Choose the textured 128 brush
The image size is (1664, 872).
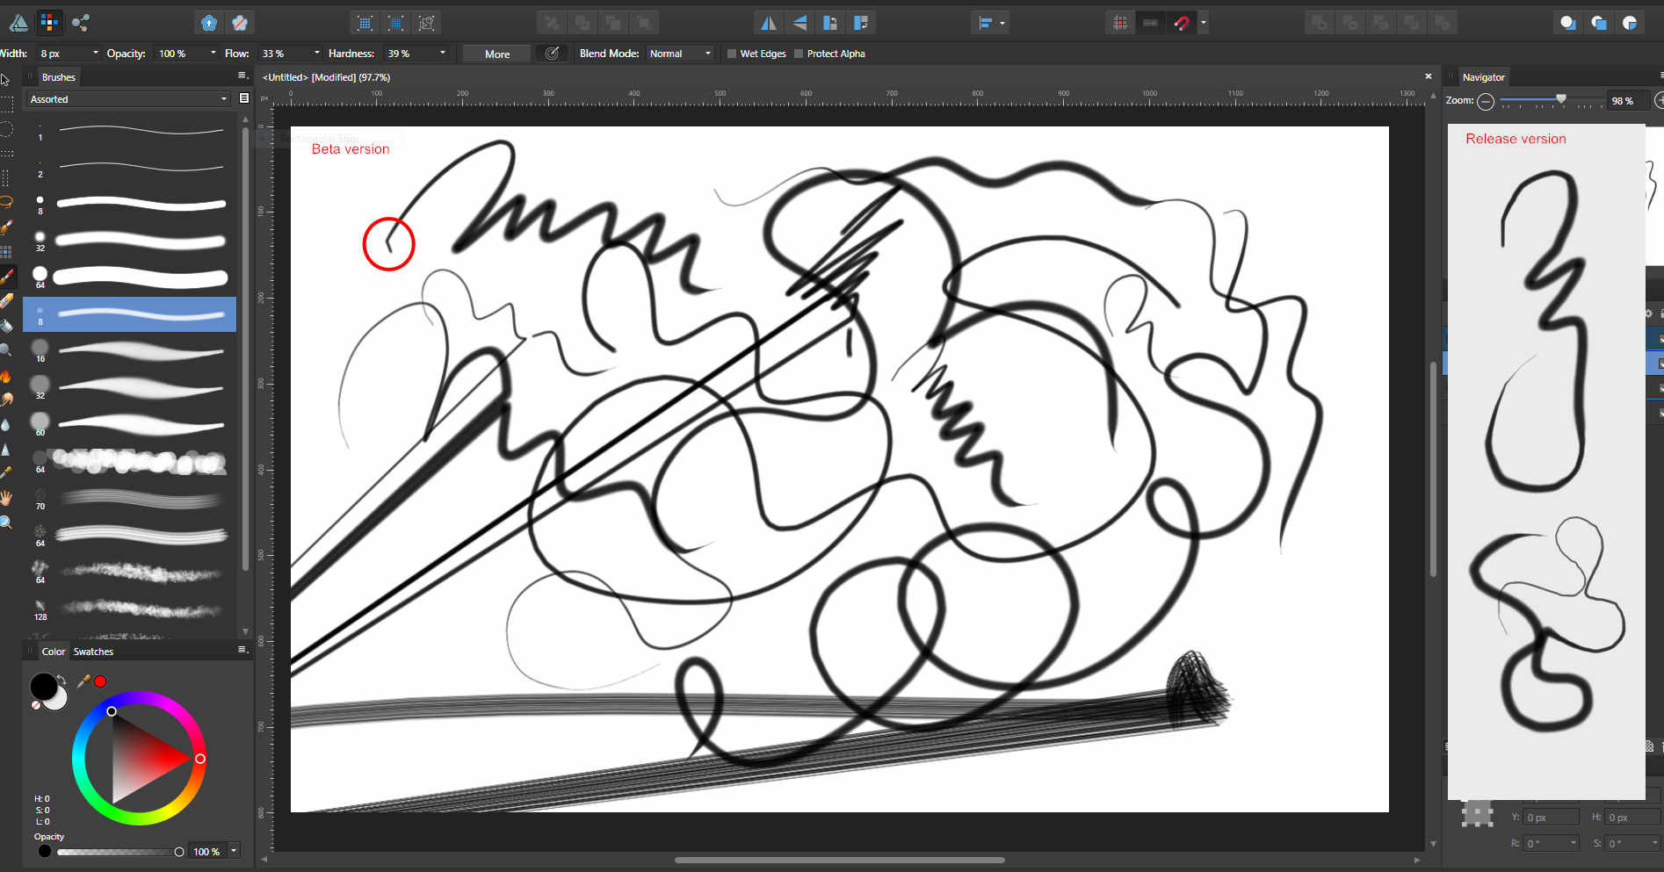[x=129, y=609]
